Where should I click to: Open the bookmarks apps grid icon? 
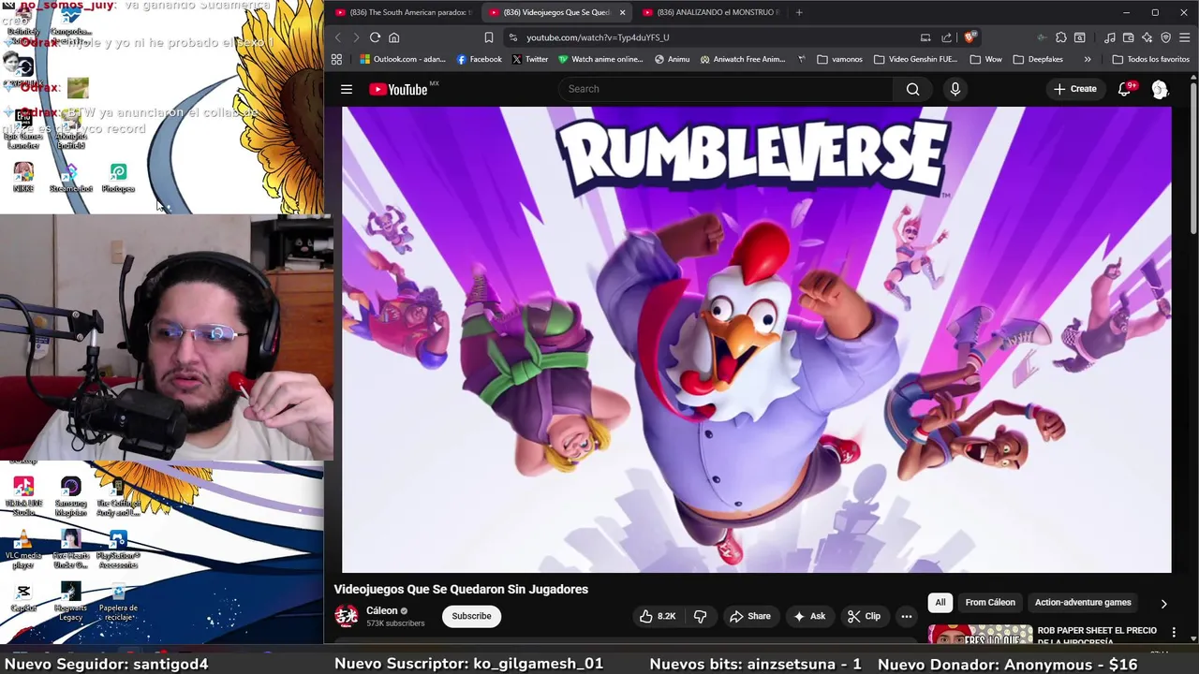pyautogui.click(x=336, y=59)
